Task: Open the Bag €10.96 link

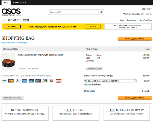Action: [145, 20]
